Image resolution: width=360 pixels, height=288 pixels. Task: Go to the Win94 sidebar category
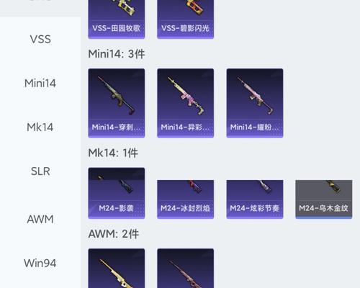(x=40, y=263)
